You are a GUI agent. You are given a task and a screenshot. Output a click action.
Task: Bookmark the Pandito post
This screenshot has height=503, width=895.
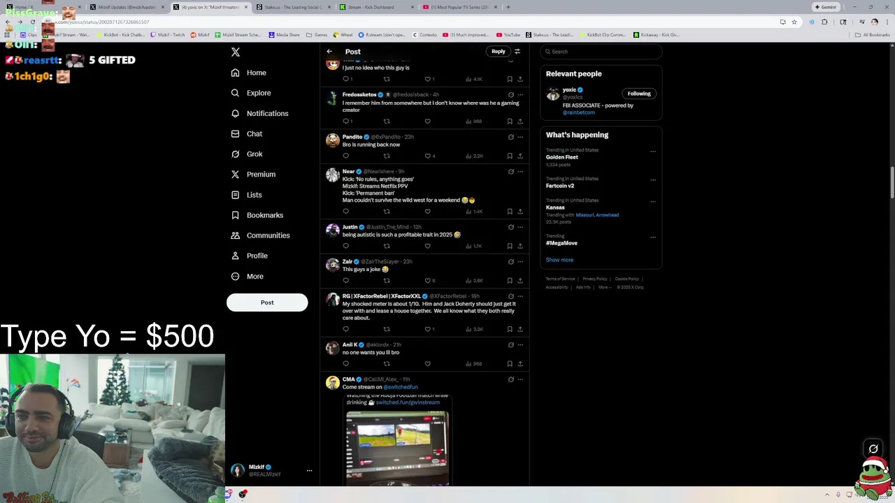pos(510,156)
